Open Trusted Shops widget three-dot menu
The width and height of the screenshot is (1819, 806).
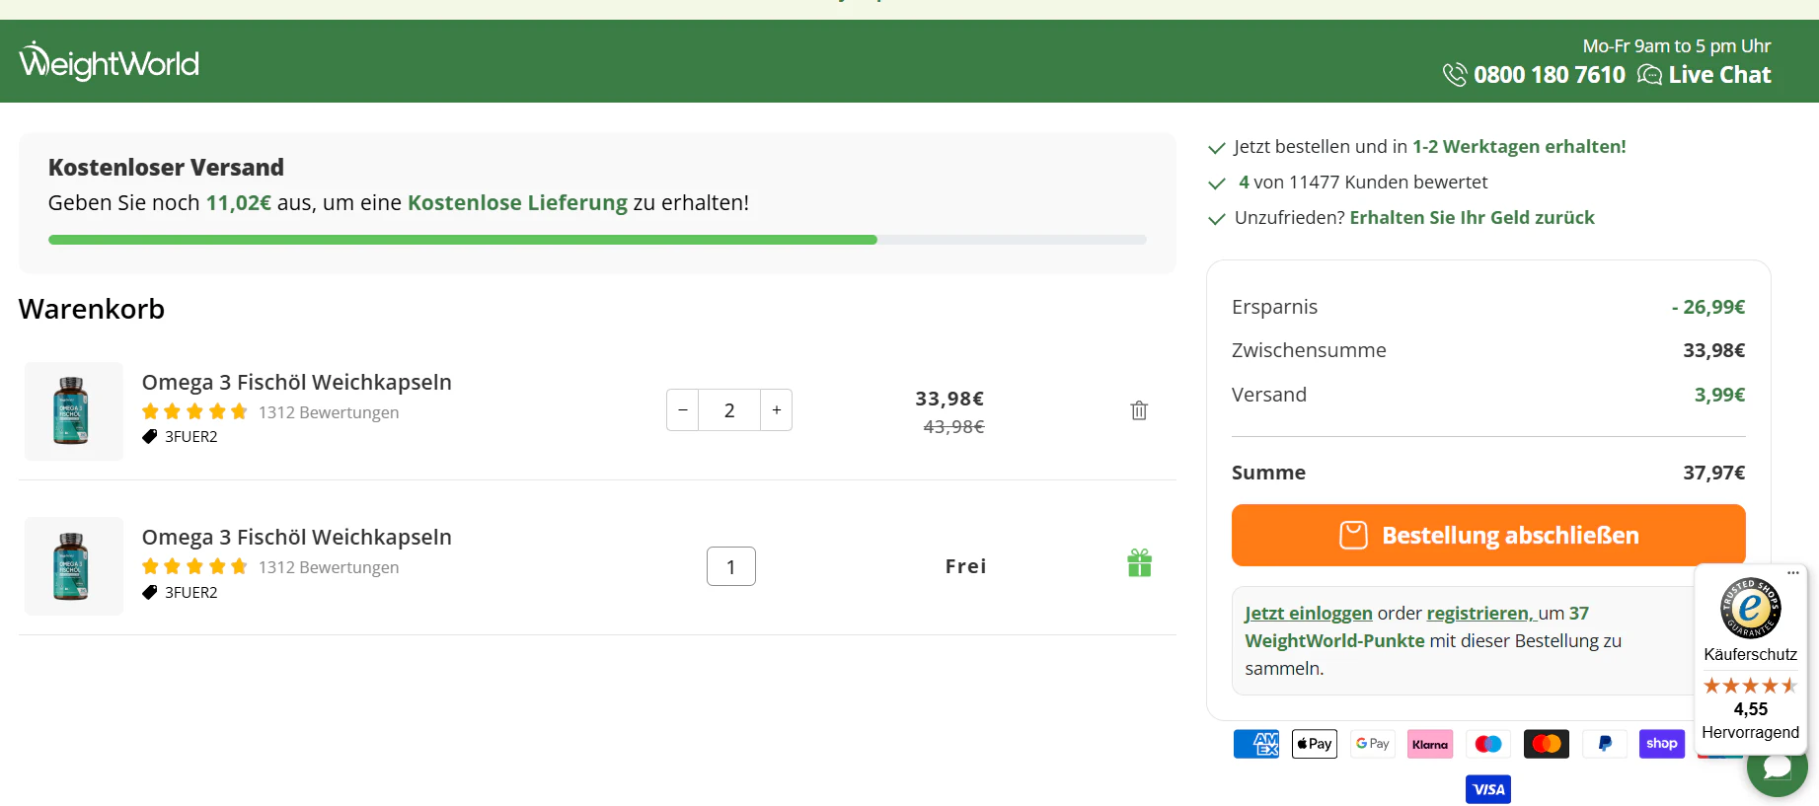tap(1793, 572)
